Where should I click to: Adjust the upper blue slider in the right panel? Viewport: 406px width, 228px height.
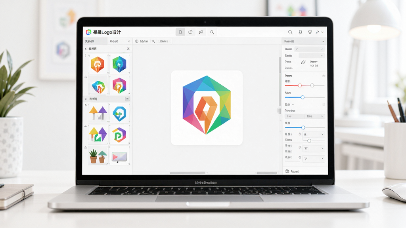(303, 97)
